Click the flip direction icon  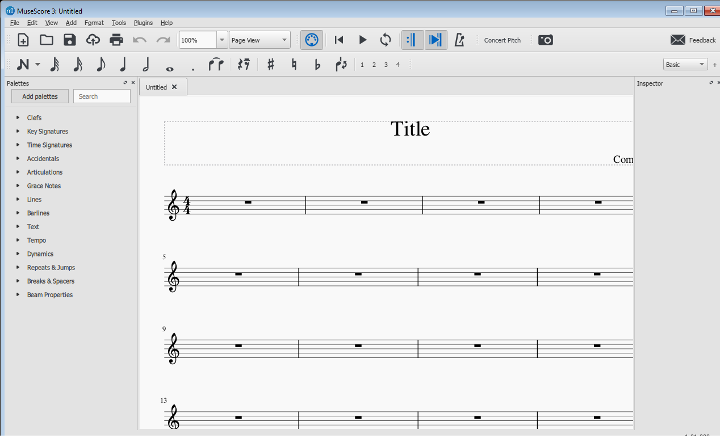click(341, 65)
